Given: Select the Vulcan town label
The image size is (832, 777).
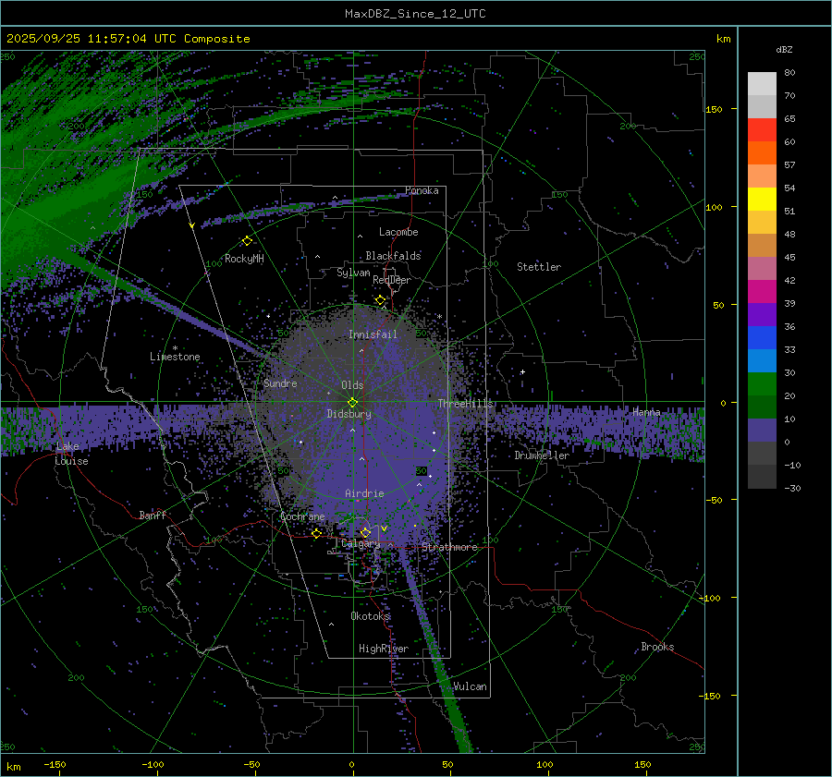Looking at the screenshot, I should click(x=470, y=686).
